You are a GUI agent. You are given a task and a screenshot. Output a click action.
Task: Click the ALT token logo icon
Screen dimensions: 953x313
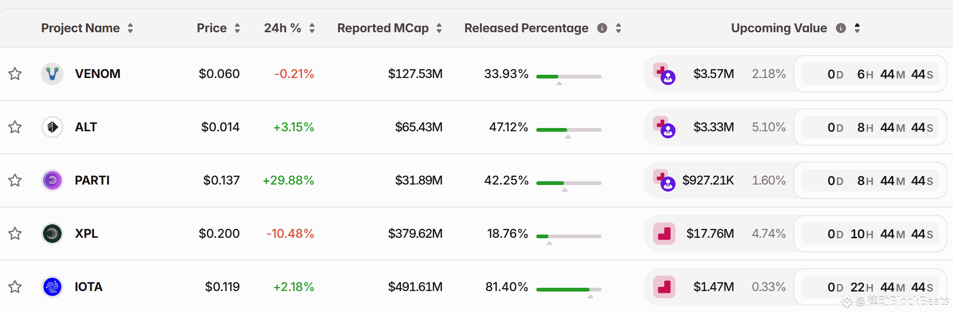point(52,127)
